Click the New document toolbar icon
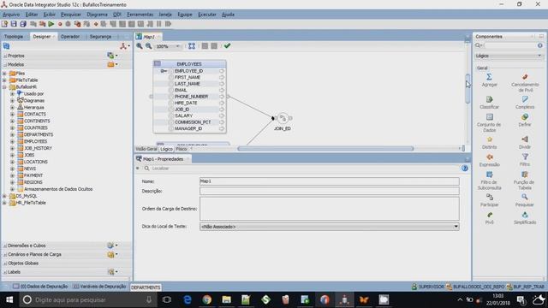The image size is (548, 308). click(x=4, y=24)
